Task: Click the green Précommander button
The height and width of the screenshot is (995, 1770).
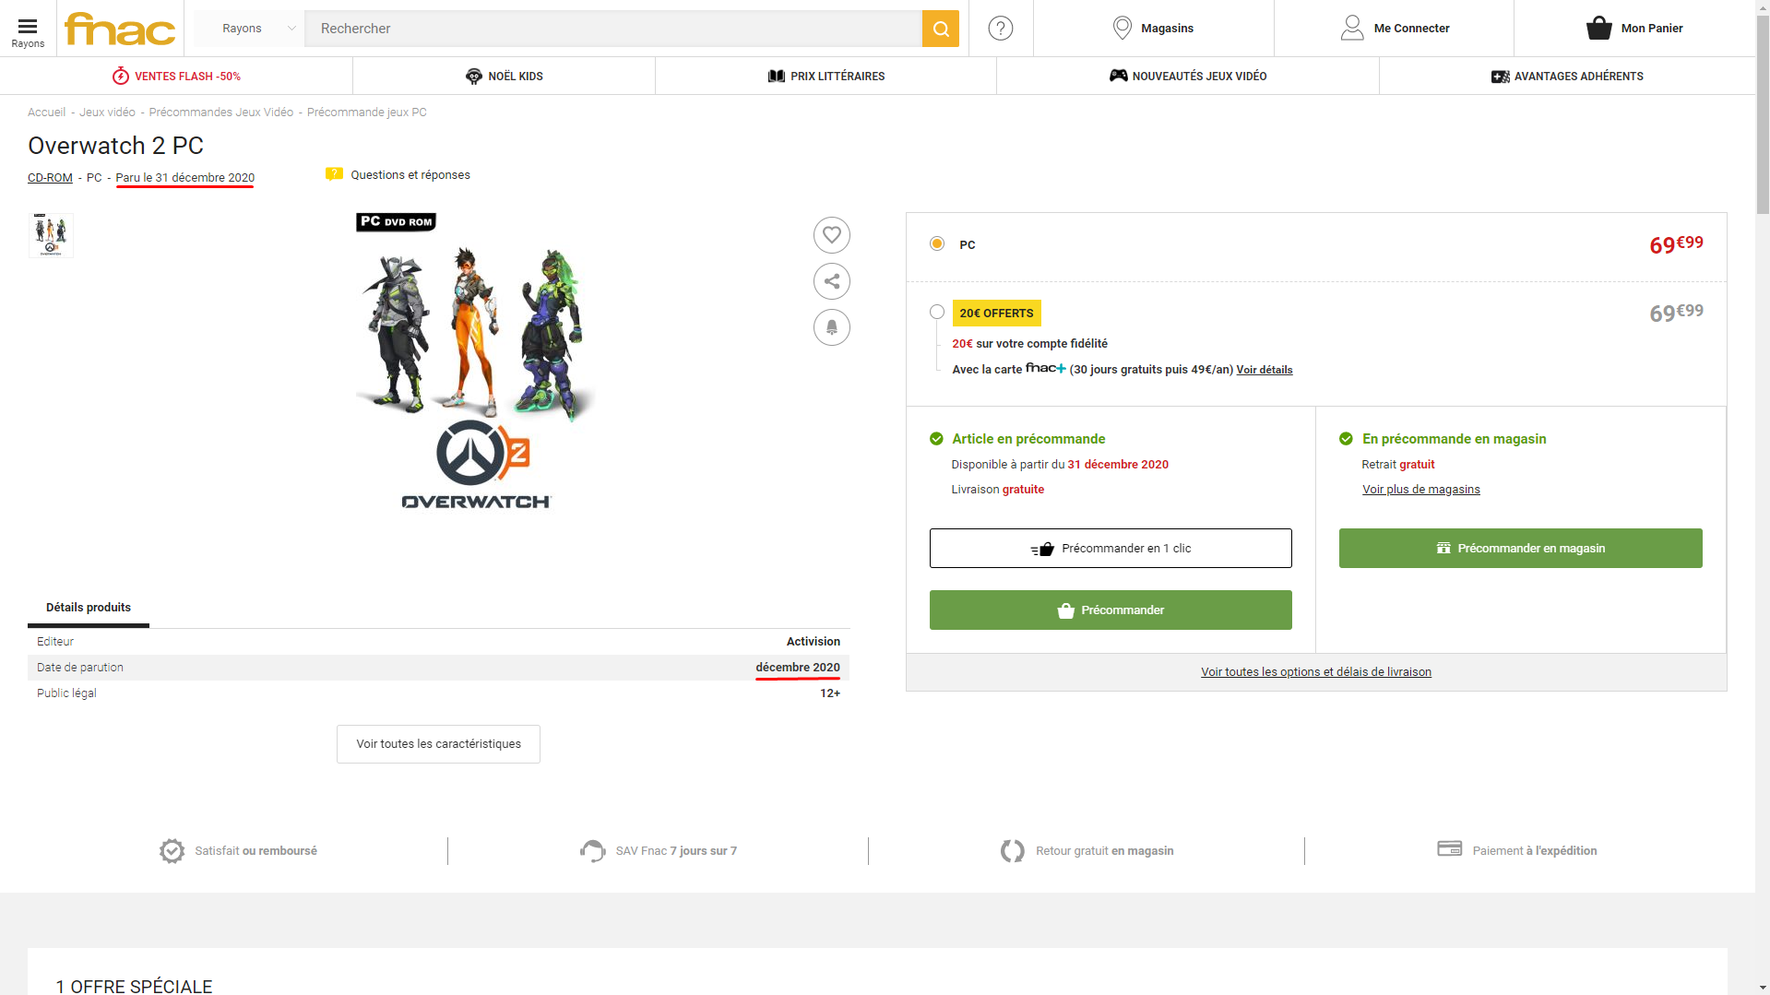Action: pos(1111,610)
